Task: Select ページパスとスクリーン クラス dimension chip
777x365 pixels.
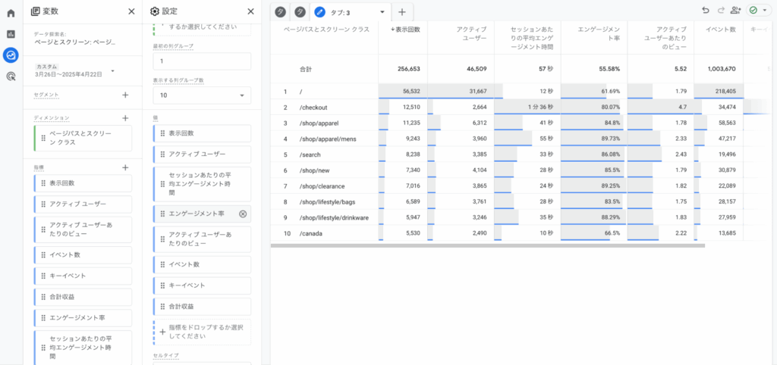Action: [83, 139]
